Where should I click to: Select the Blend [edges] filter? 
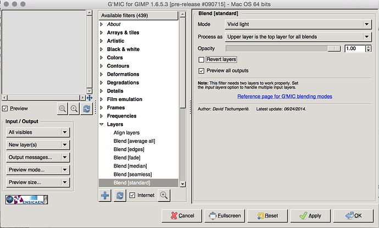click(x=129, y=149)
